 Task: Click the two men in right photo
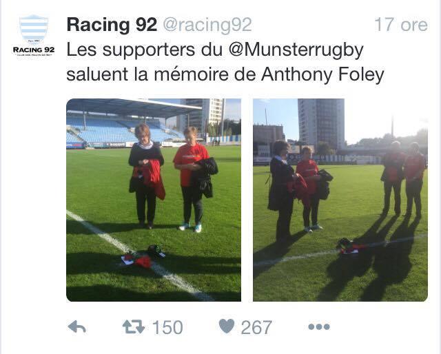pyautogui.click(x=403, y=179)
